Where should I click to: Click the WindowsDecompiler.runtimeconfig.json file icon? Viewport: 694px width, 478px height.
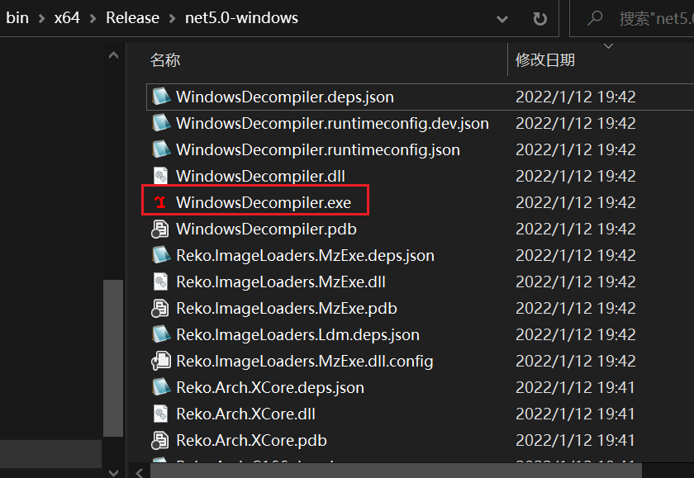point(160,149)
